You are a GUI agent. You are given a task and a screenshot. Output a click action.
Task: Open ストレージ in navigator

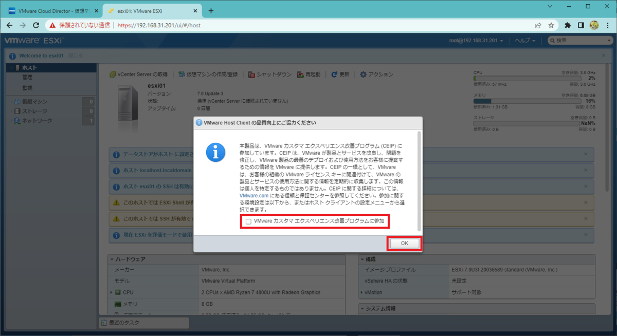(34, 111)
